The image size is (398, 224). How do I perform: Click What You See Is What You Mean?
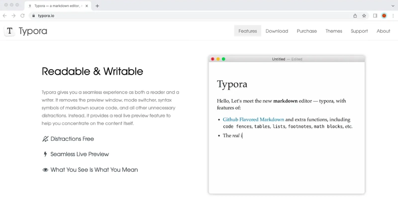[94, 170]
